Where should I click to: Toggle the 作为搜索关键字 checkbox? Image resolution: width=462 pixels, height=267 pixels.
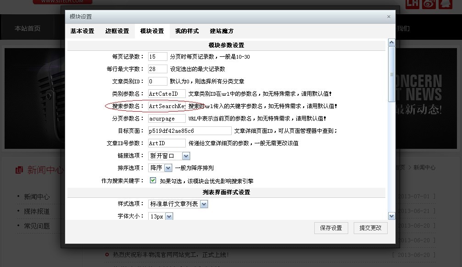click(153, 180)
